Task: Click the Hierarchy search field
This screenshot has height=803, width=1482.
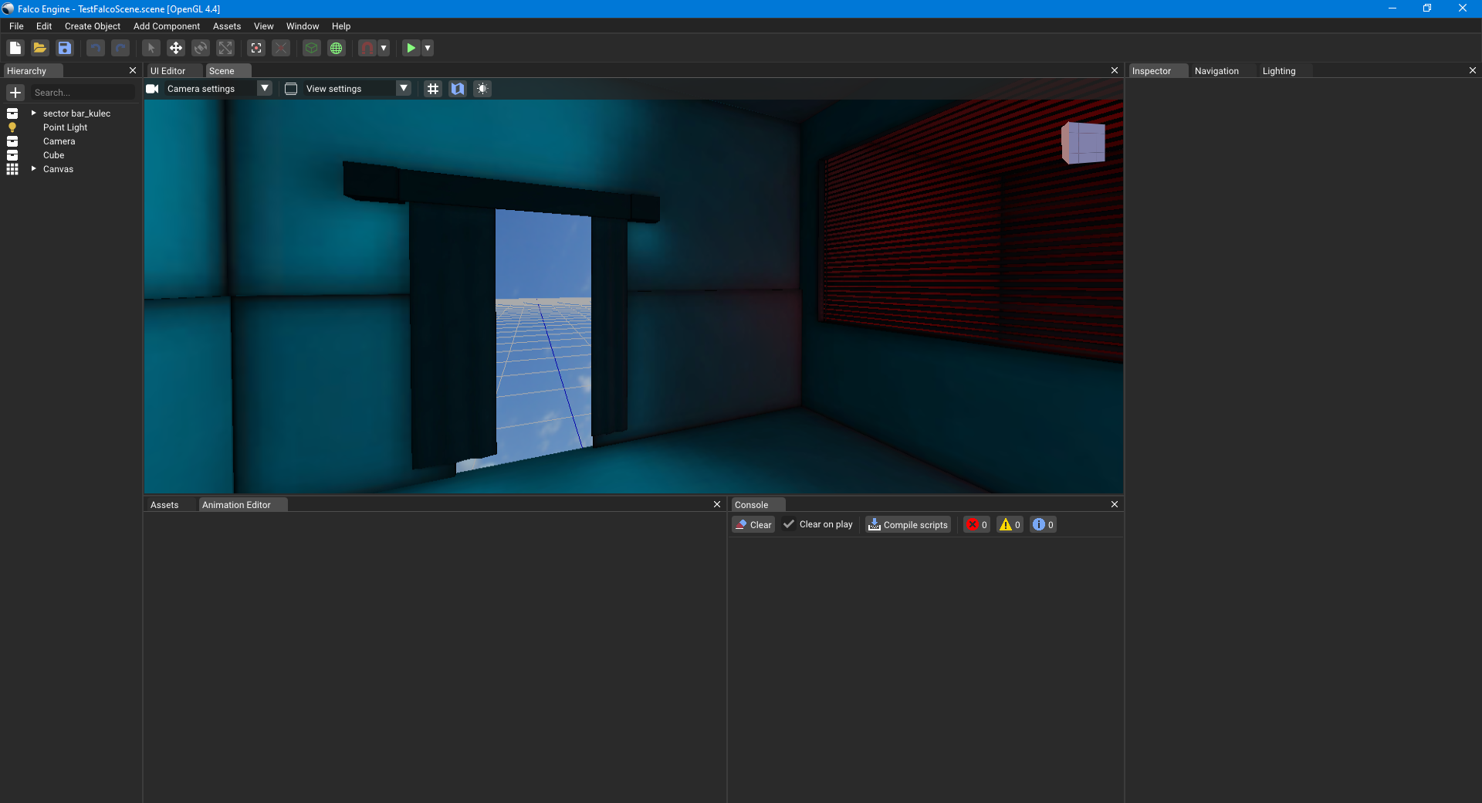Action: coord(83,93)
